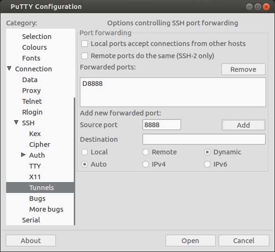Enable remote ports do the same option
275x252 pixels.
coord(85,56)
